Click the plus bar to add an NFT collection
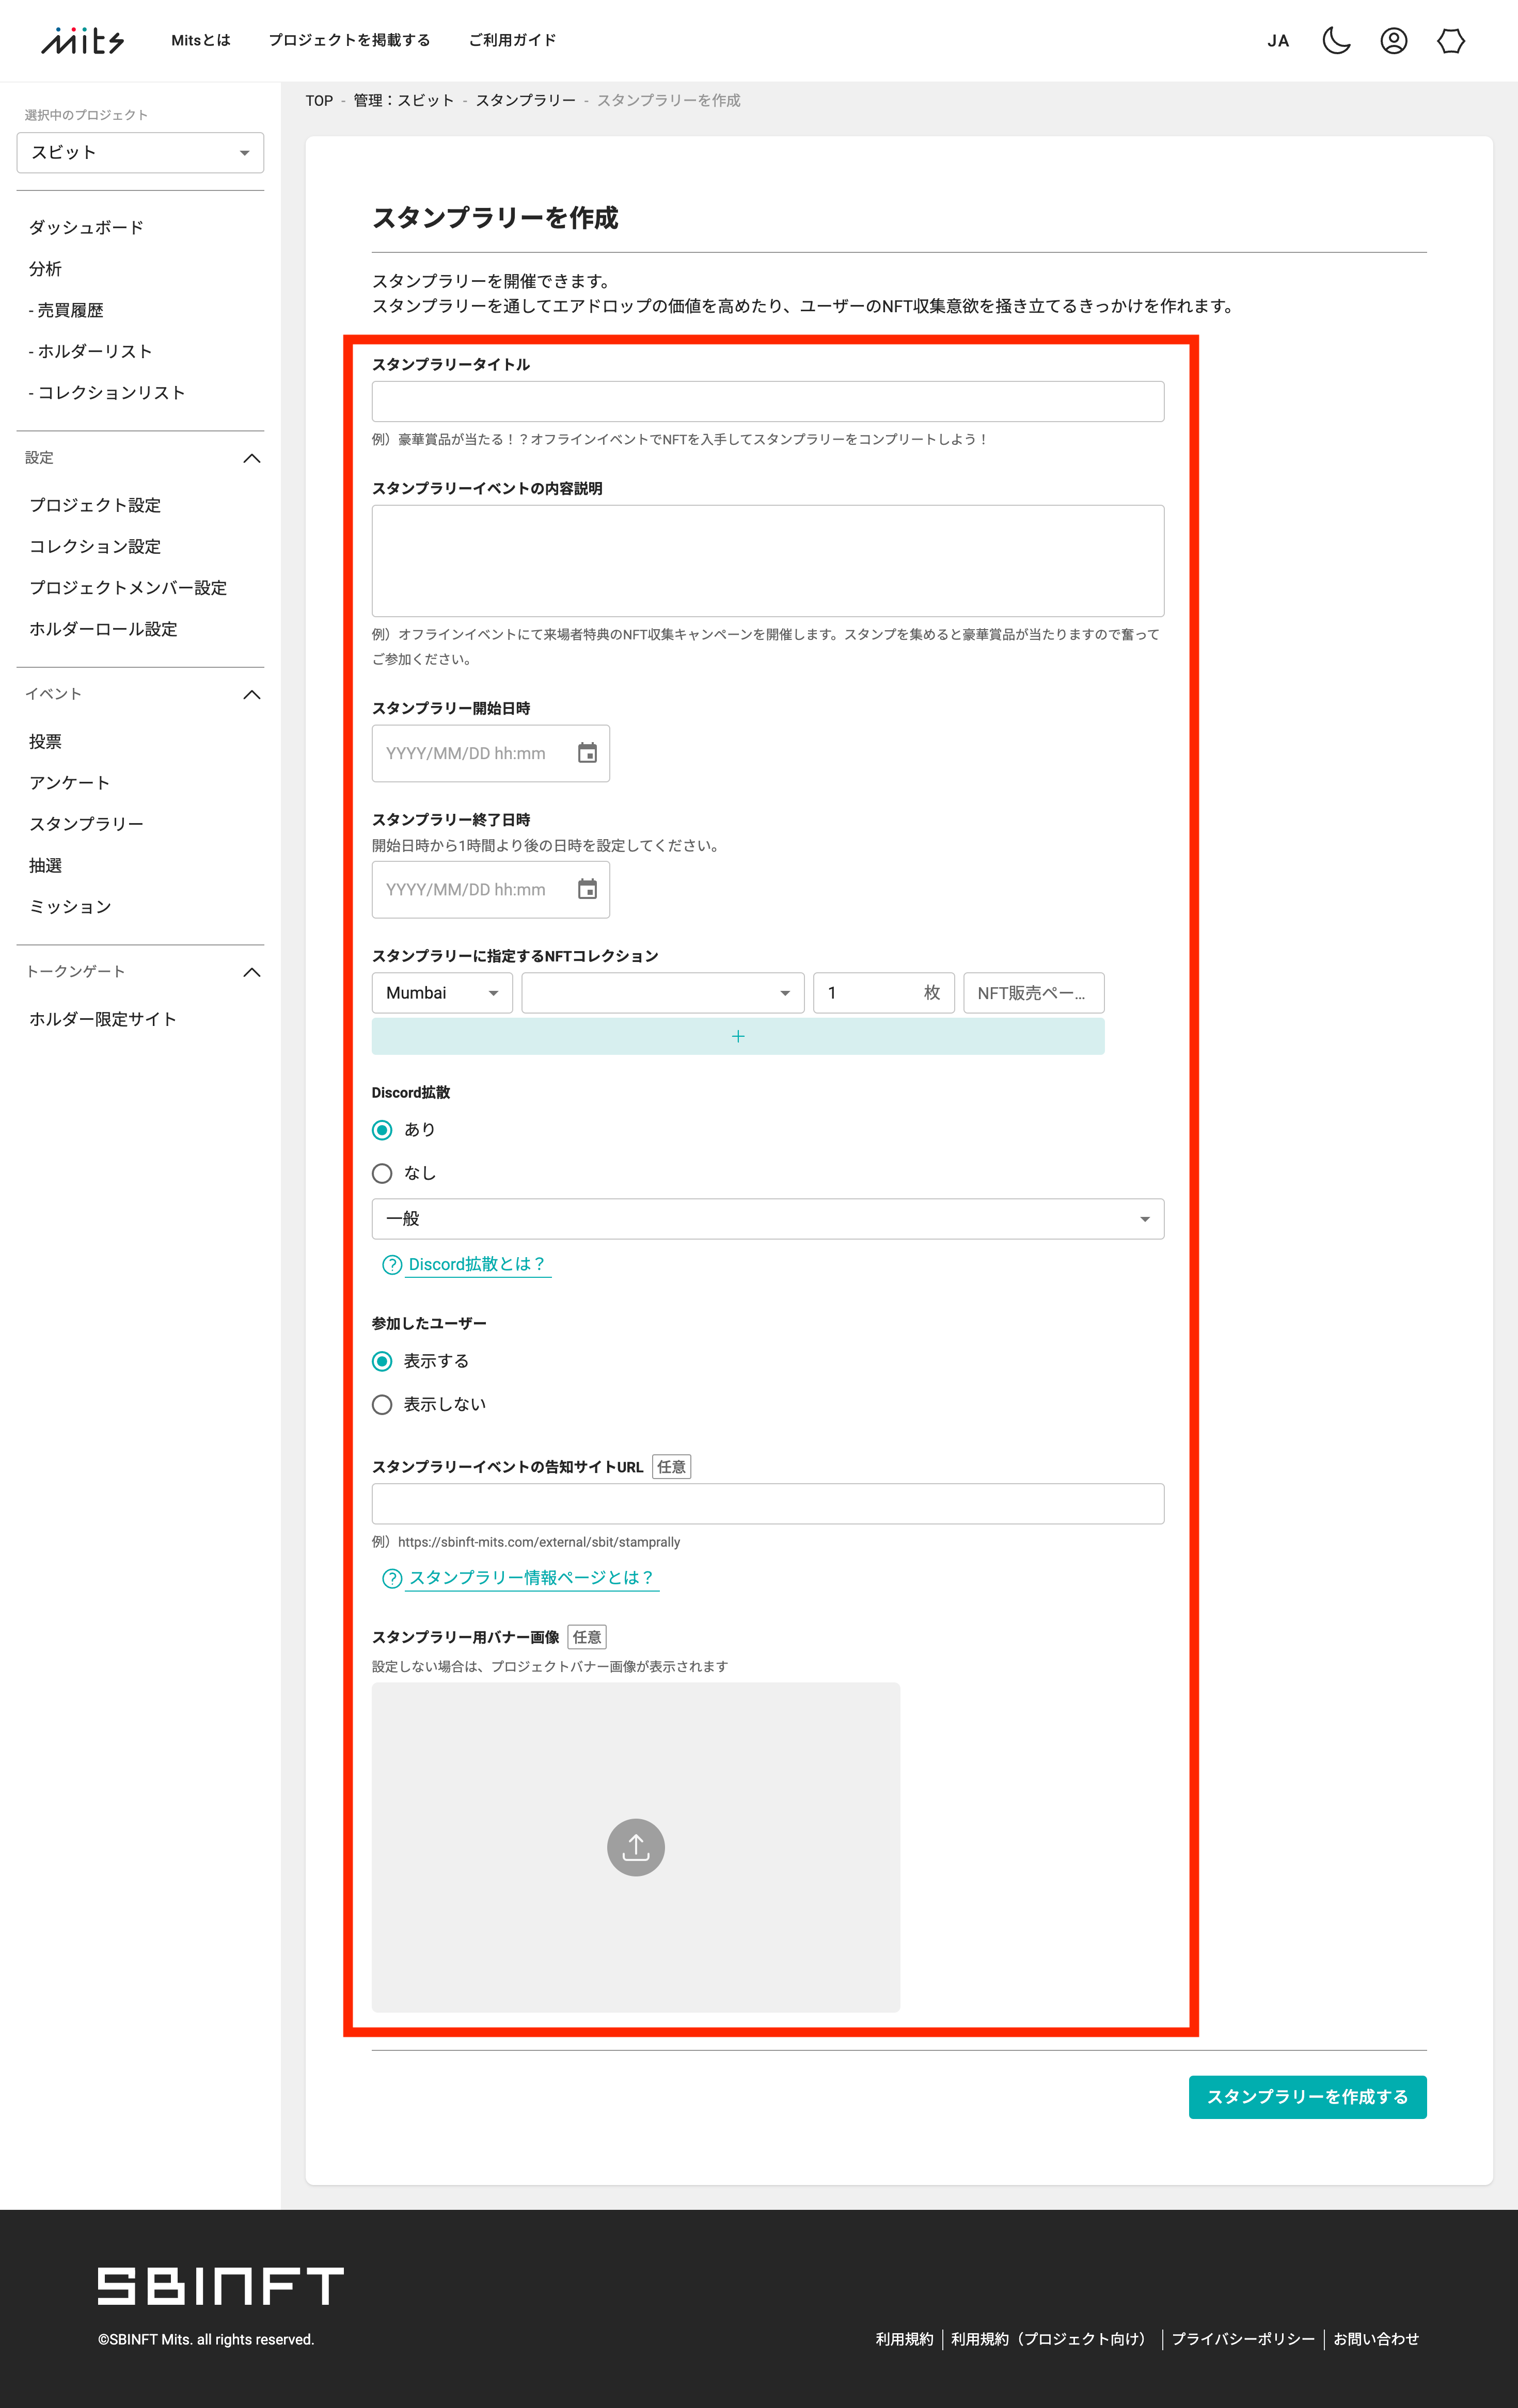 click(737, 1036)
